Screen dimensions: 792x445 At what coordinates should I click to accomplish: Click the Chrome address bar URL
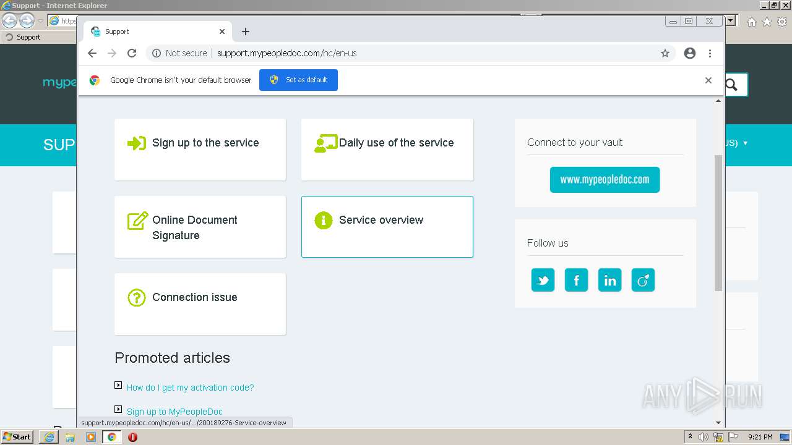(x=286, y=53)
